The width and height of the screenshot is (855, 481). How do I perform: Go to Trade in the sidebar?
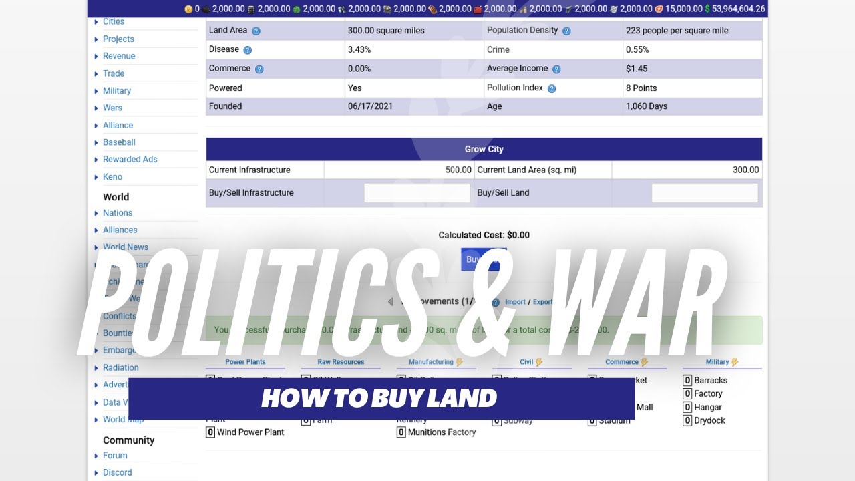point(114,73)
